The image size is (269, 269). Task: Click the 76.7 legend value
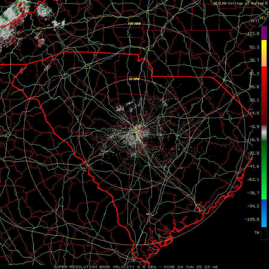coord(254,60)
